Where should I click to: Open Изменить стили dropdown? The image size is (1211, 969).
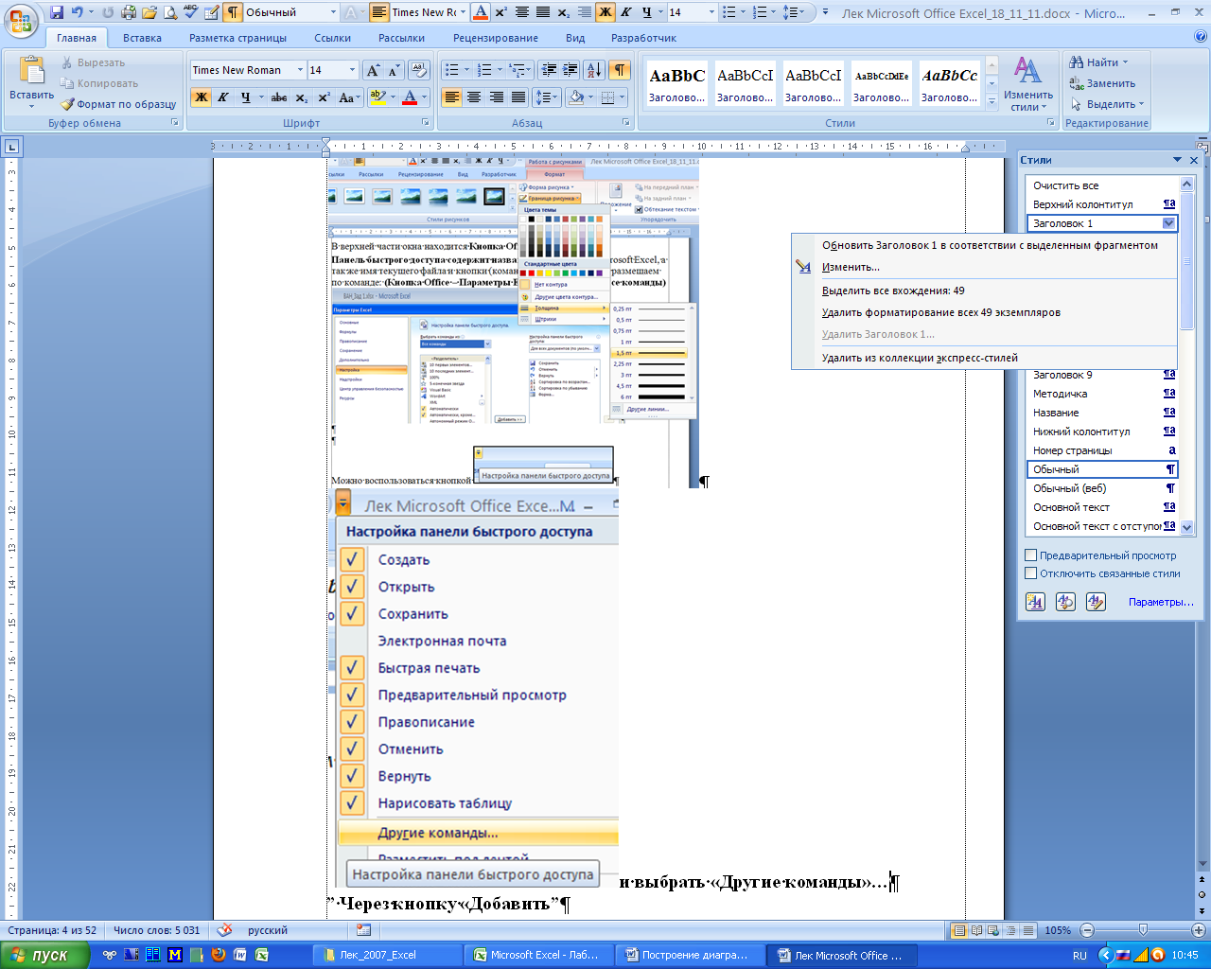(x=1028, y=84)
